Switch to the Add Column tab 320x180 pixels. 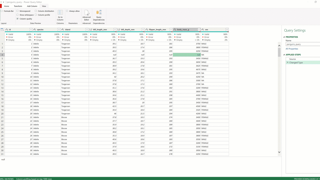(32, 6)
